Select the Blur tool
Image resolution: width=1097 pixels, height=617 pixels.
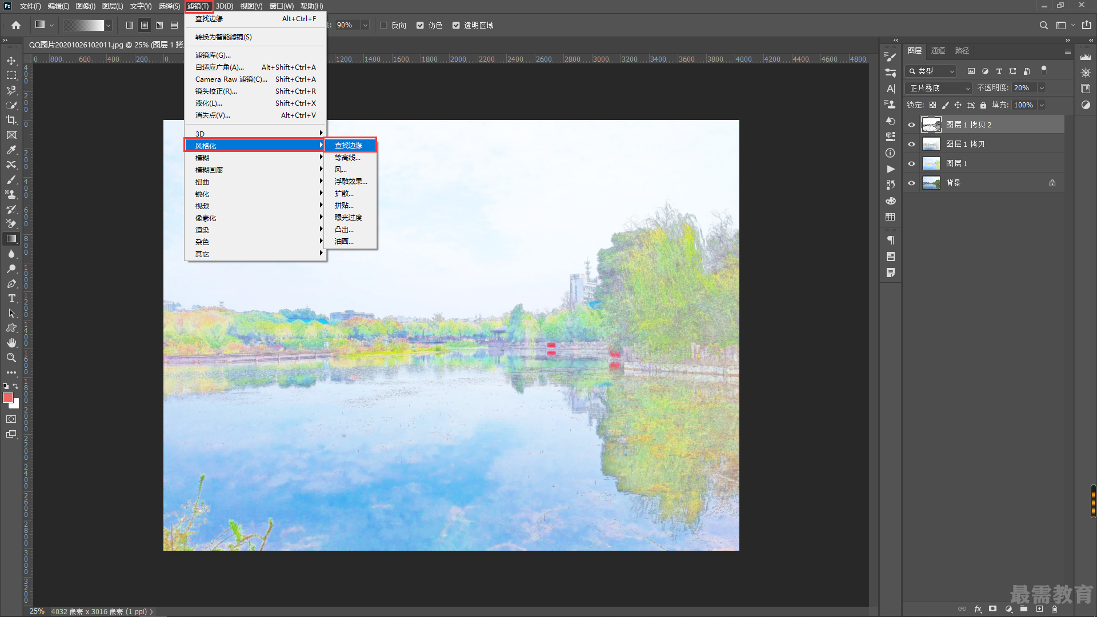click(11, 254)
